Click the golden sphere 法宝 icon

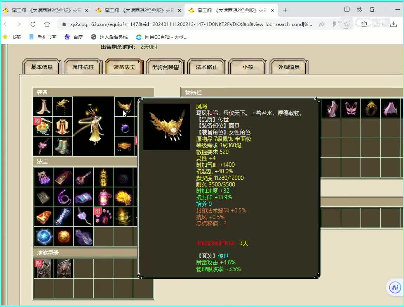[x=64, y=236]
